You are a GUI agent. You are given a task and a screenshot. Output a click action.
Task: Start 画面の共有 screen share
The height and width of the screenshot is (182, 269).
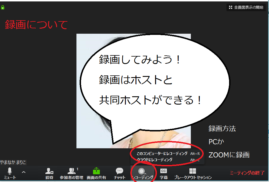96,173
